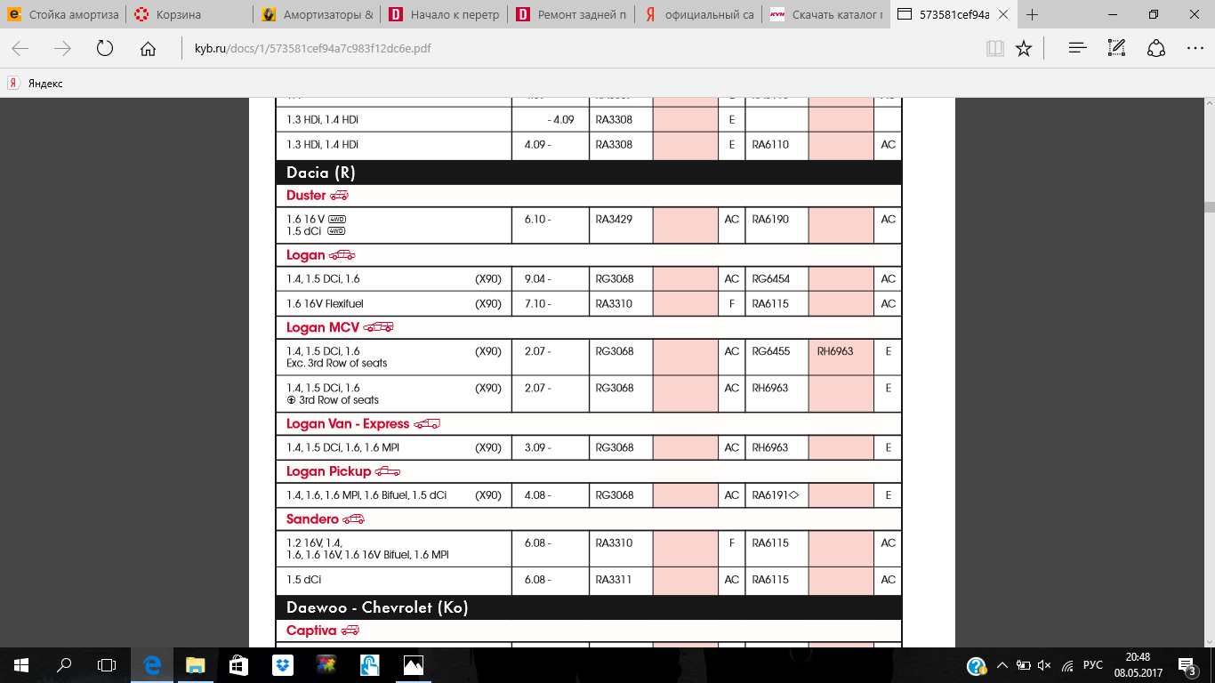Open the Photos app taskbar icon
Image resolution: width=1215 pixels, height=683 pixels.
coord(414,665)
